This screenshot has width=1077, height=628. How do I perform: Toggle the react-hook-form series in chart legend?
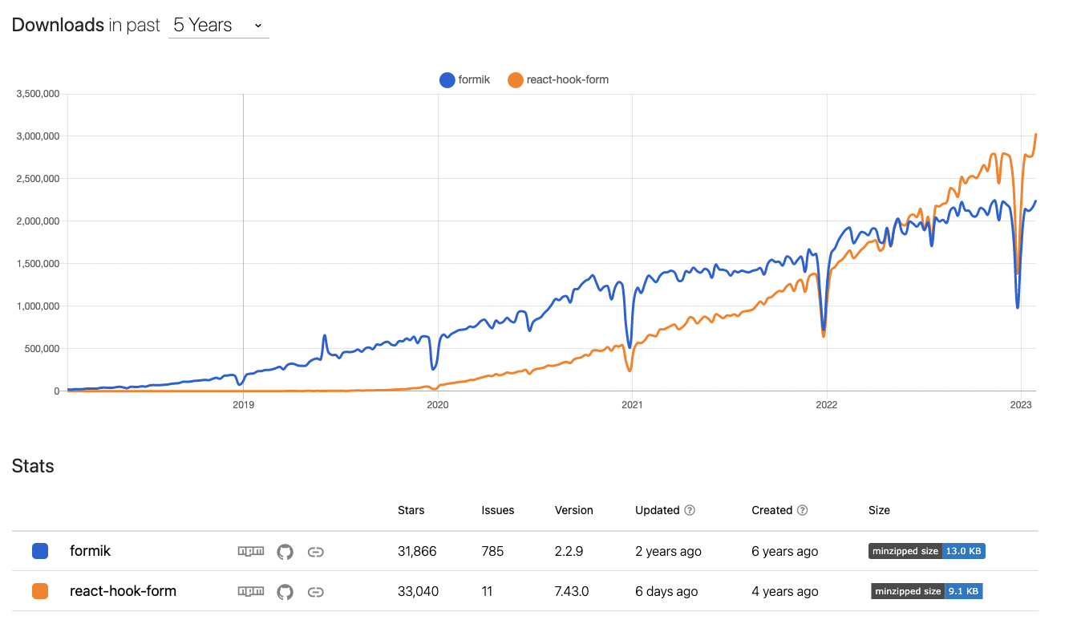coord(557,79)
